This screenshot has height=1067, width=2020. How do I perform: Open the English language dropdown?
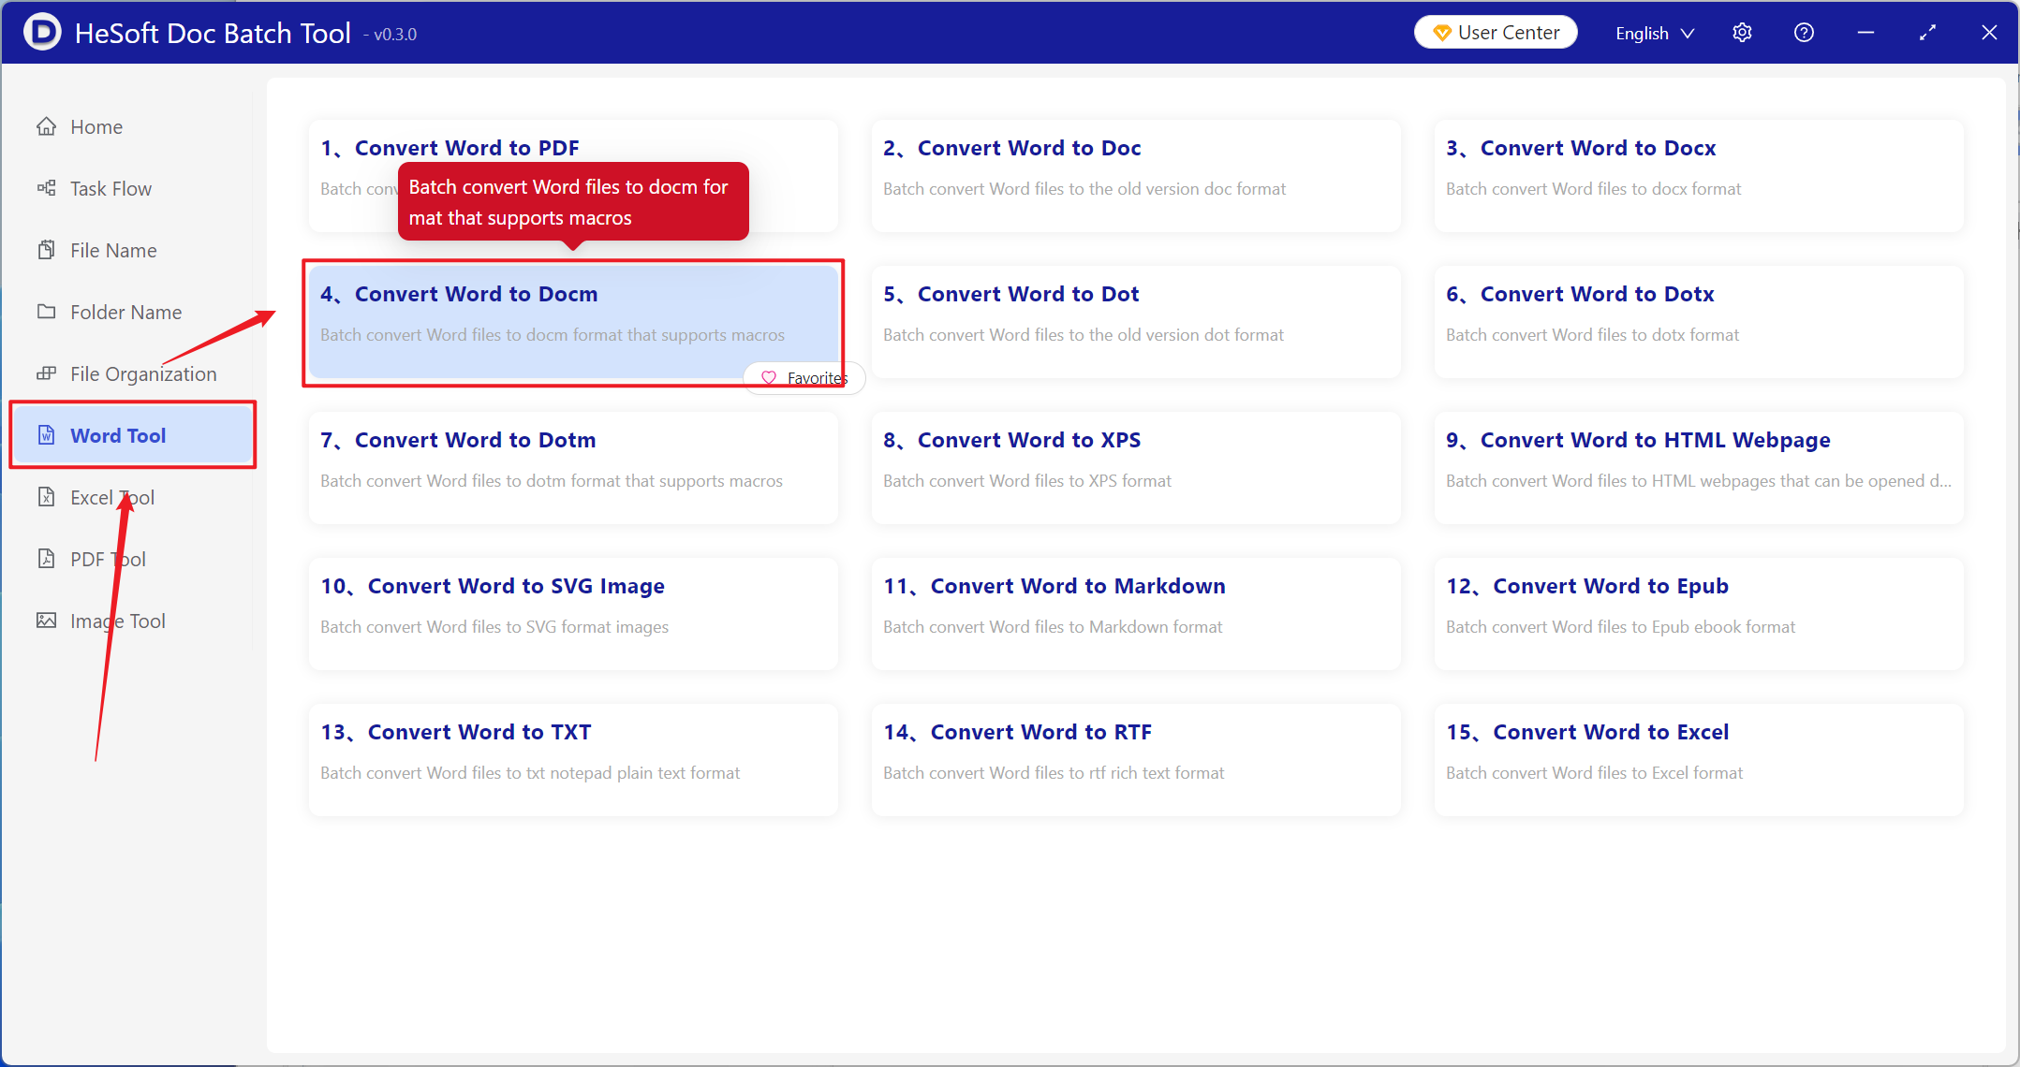(1655, 33)
